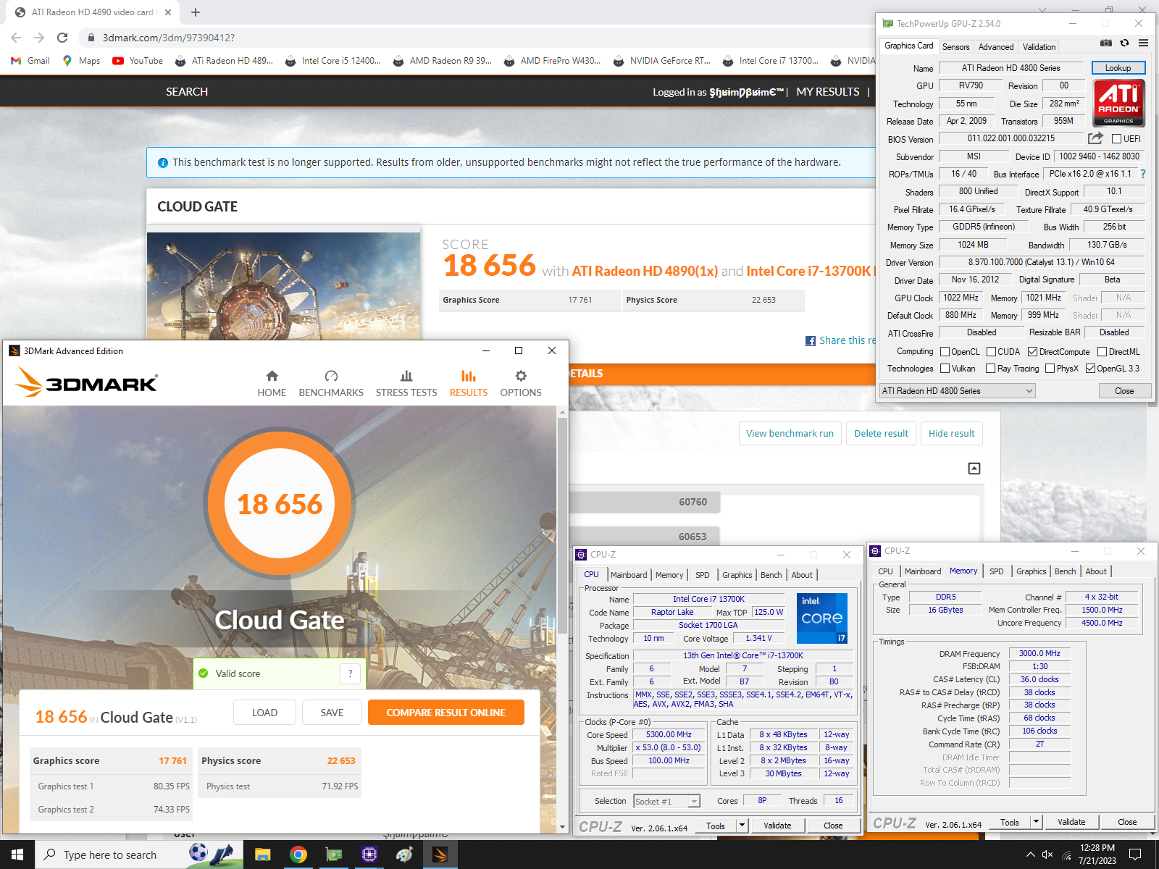The height and width of the screenshot is (869, 1159).
Task: Open Windows Start menu
Action: coord(17,855)
